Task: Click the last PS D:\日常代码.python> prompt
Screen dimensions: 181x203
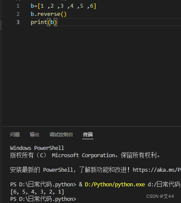Action: click(43, 199)
